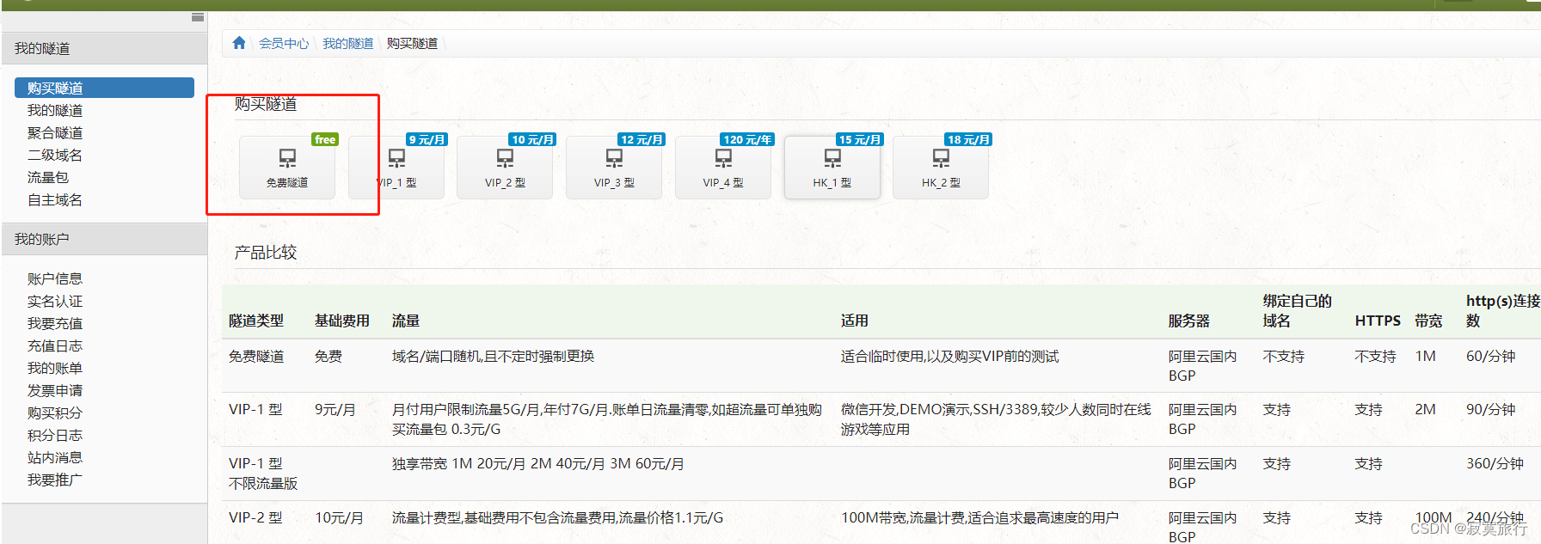1541x544 pixels.
Task: Click the VIP-1 型 不限流量版 row name
Action: (x=263, y=474)
